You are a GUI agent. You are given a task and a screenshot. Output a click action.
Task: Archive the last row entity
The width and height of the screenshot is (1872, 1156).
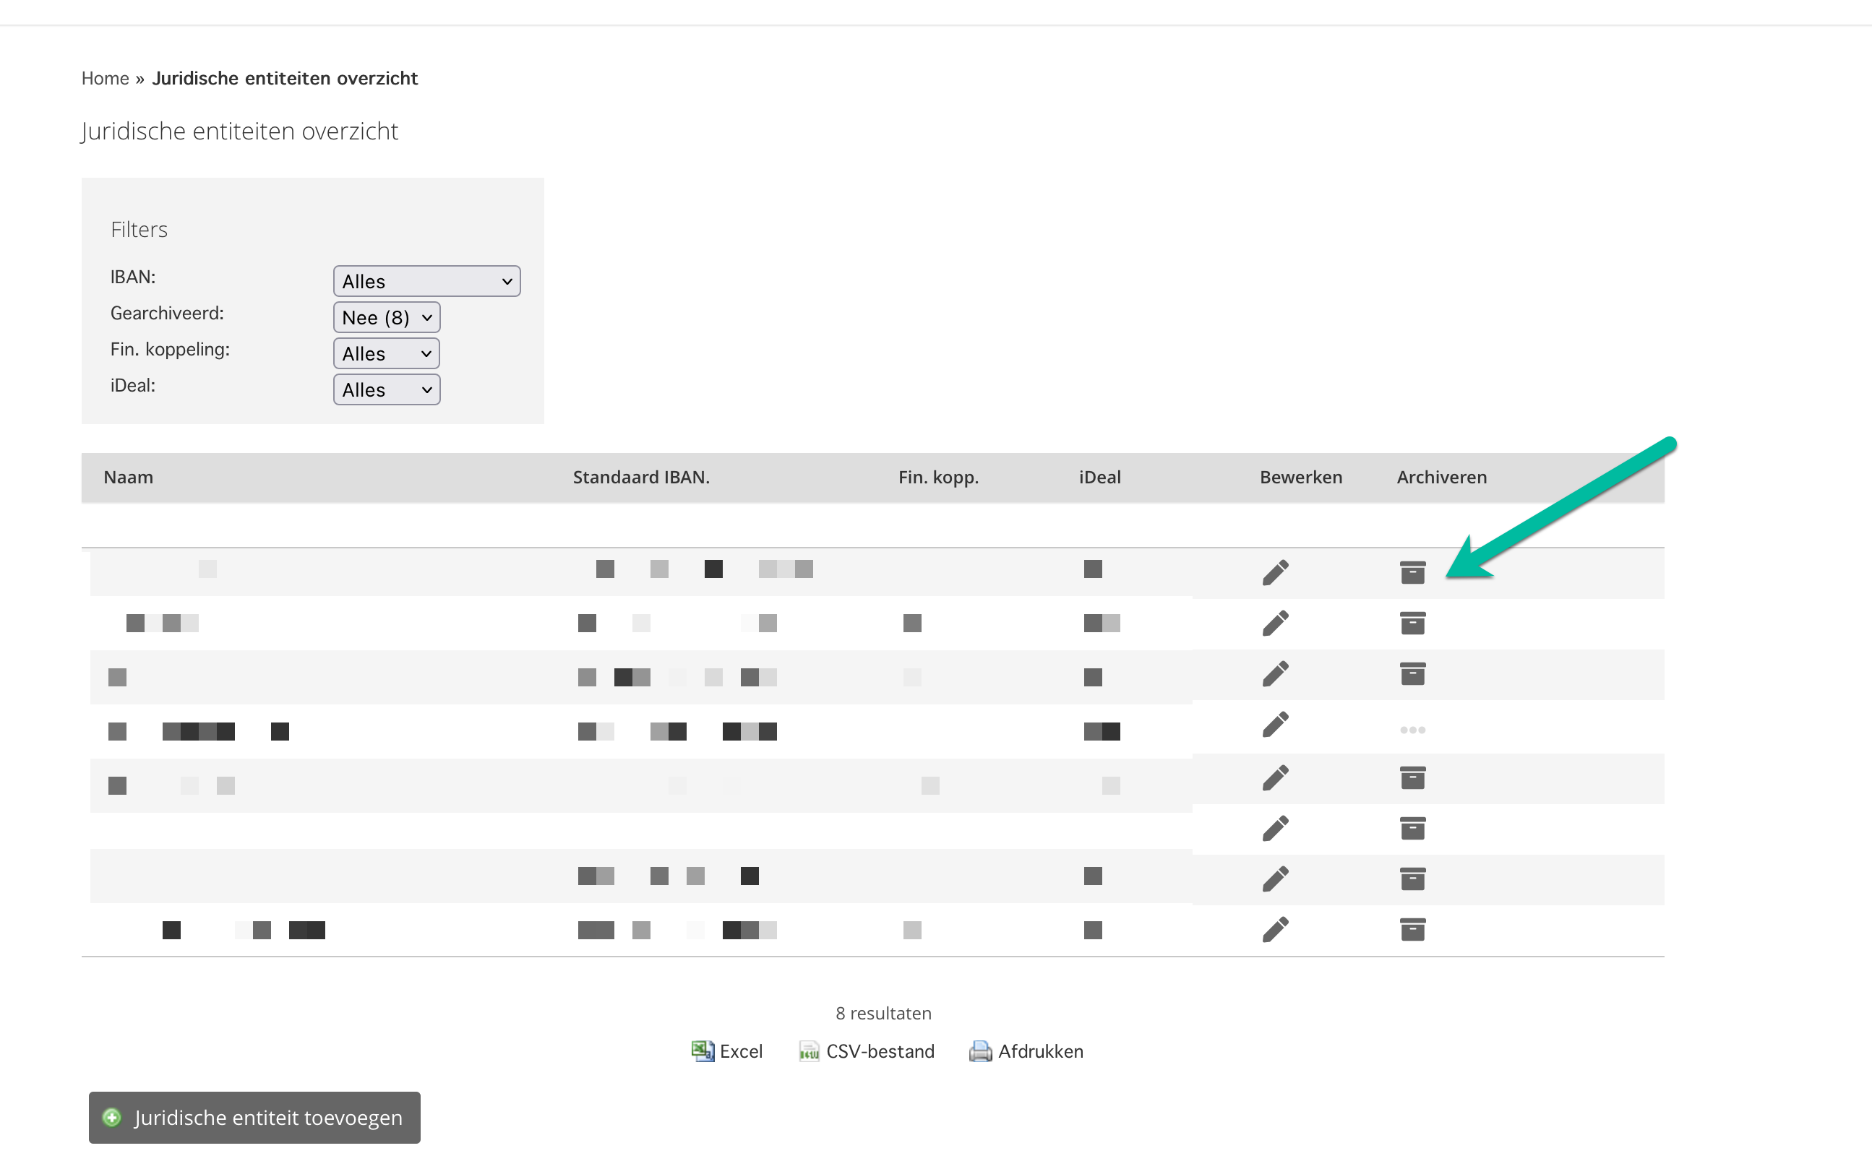(1412, 929)
